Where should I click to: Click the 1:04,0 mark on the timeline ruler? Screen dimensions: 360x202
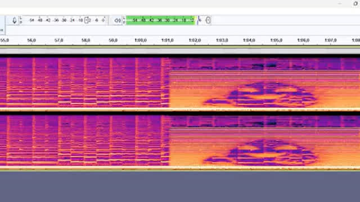(249, 40)
